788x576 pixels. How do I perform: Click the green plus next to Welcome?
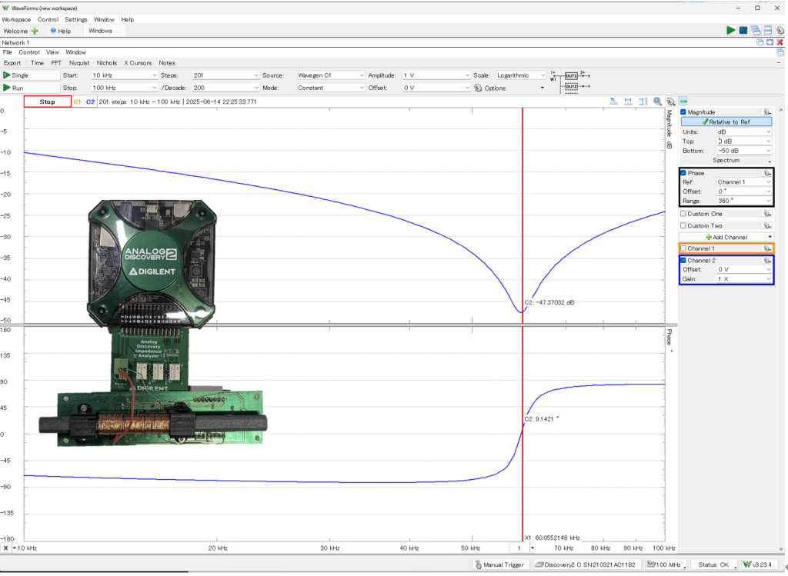[35, 31]
